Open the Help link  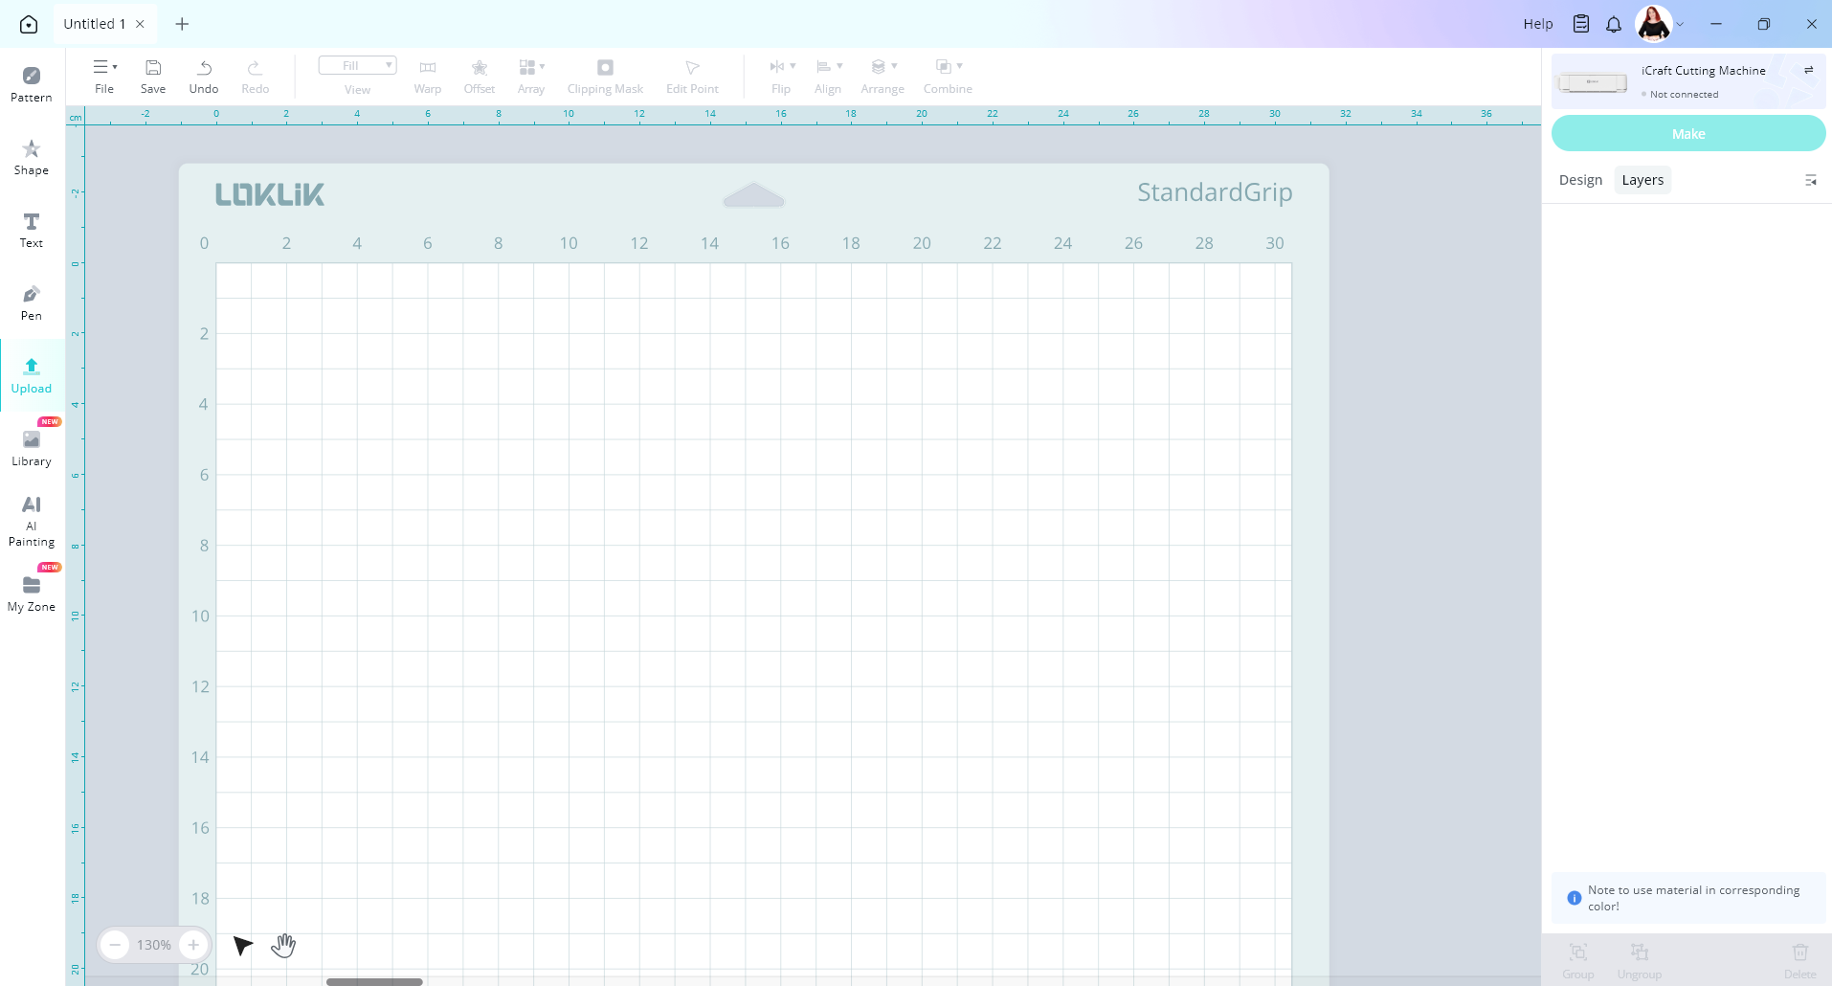click(x=1537, y=24)
